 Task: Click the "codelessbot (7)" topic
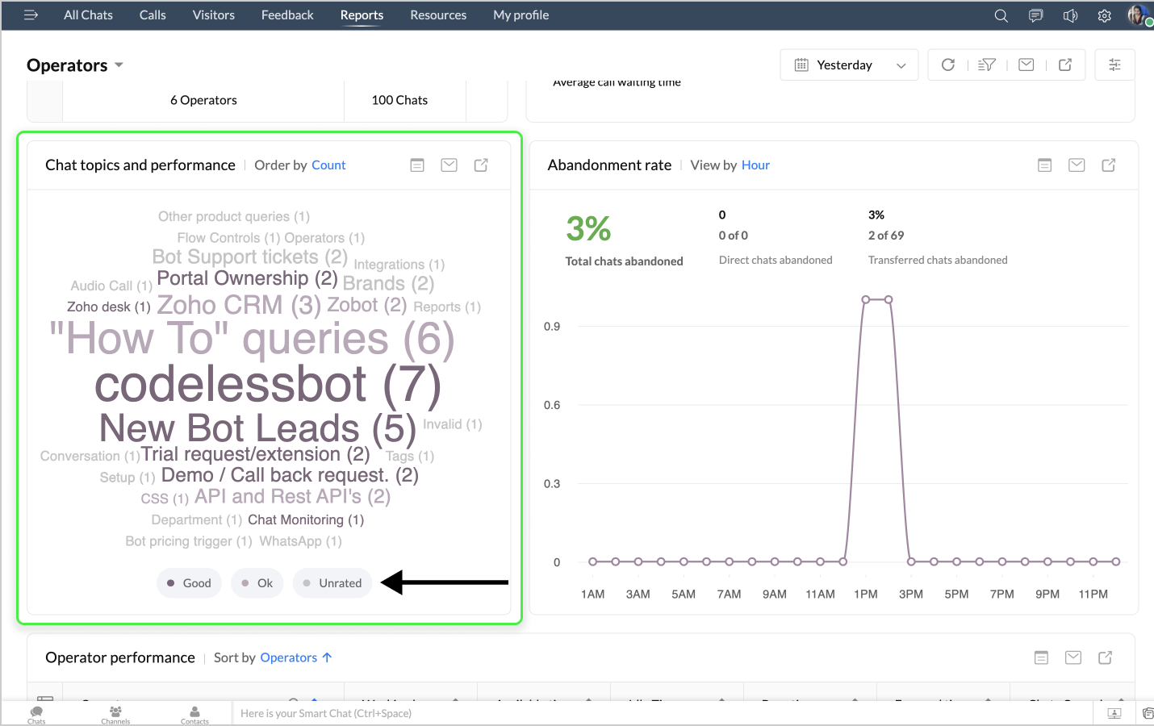point(268,384)
